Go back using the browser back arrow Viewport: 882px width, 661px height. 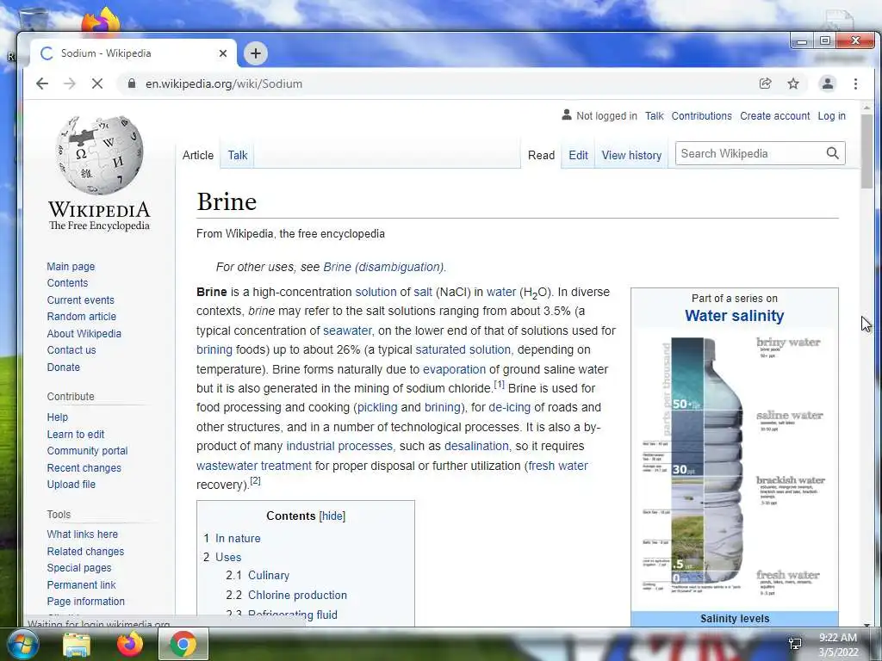click(42, 83)
